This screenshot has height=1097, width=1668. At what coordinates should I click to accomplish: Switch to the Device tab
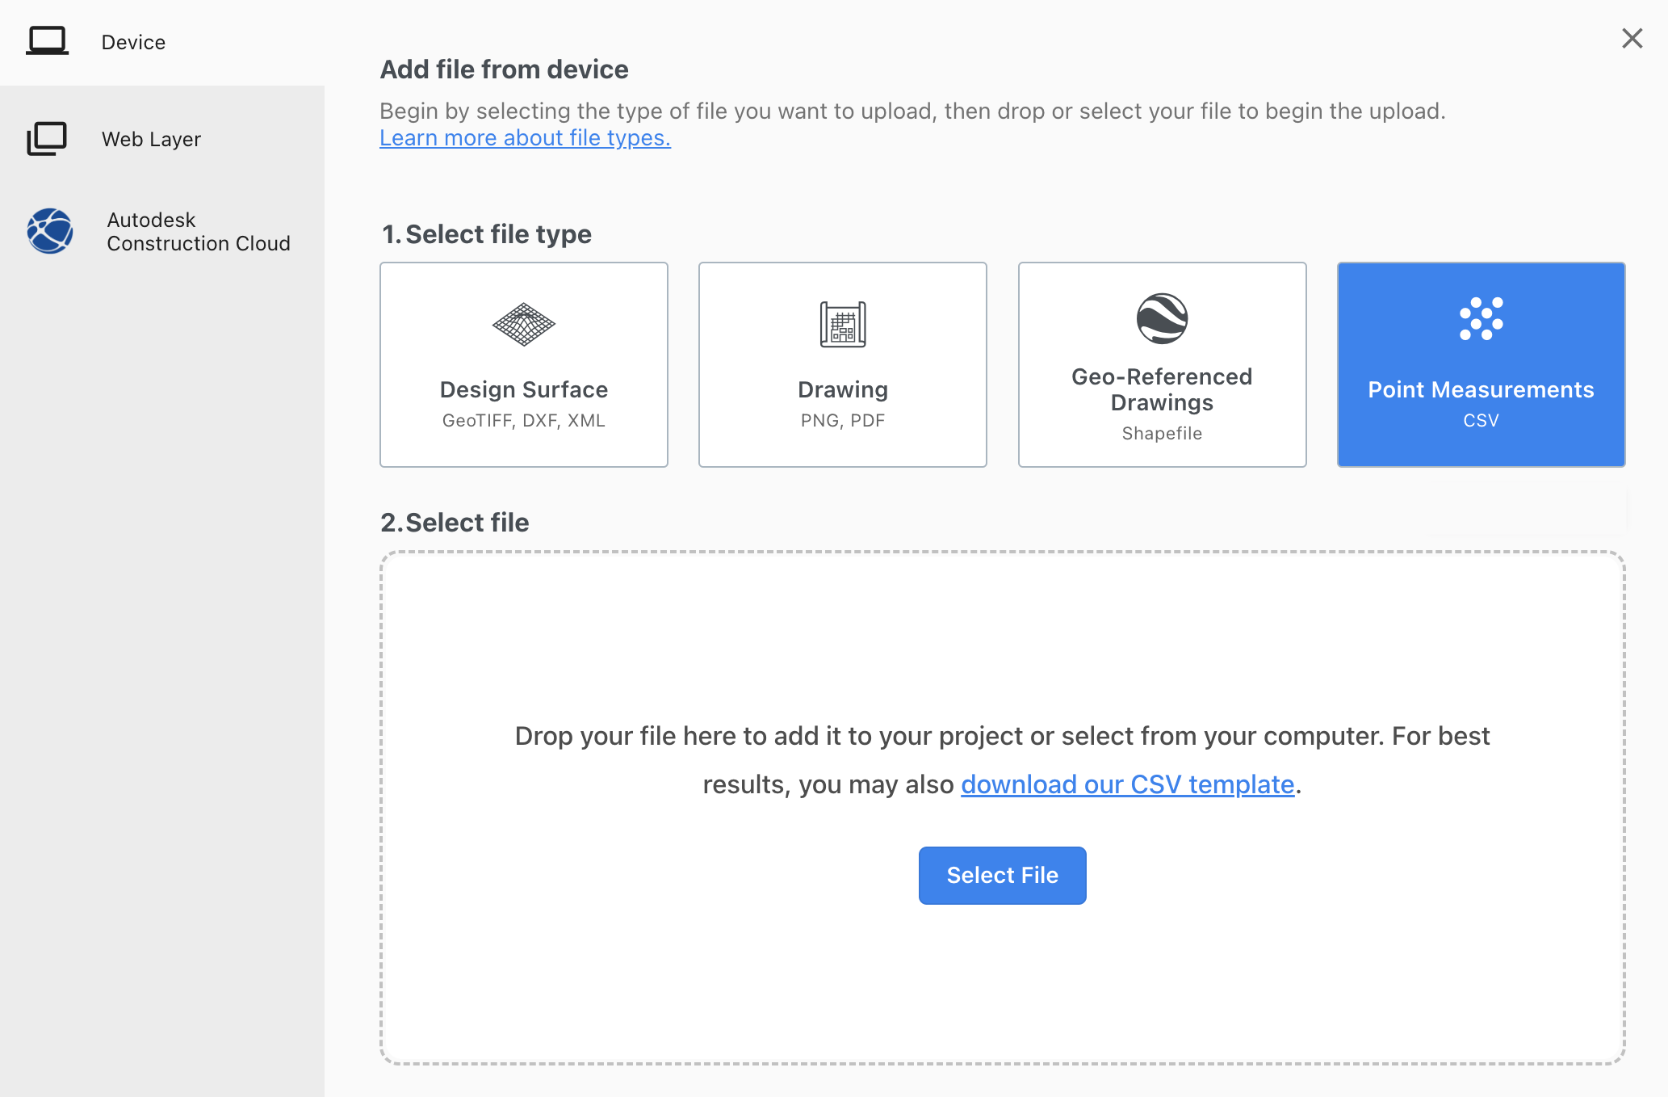coord(162,42)
